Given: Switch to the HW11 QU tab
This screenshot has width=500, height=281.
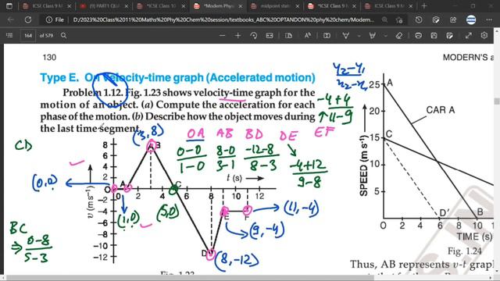Looking at the screenshot, I should coord(104,6).
